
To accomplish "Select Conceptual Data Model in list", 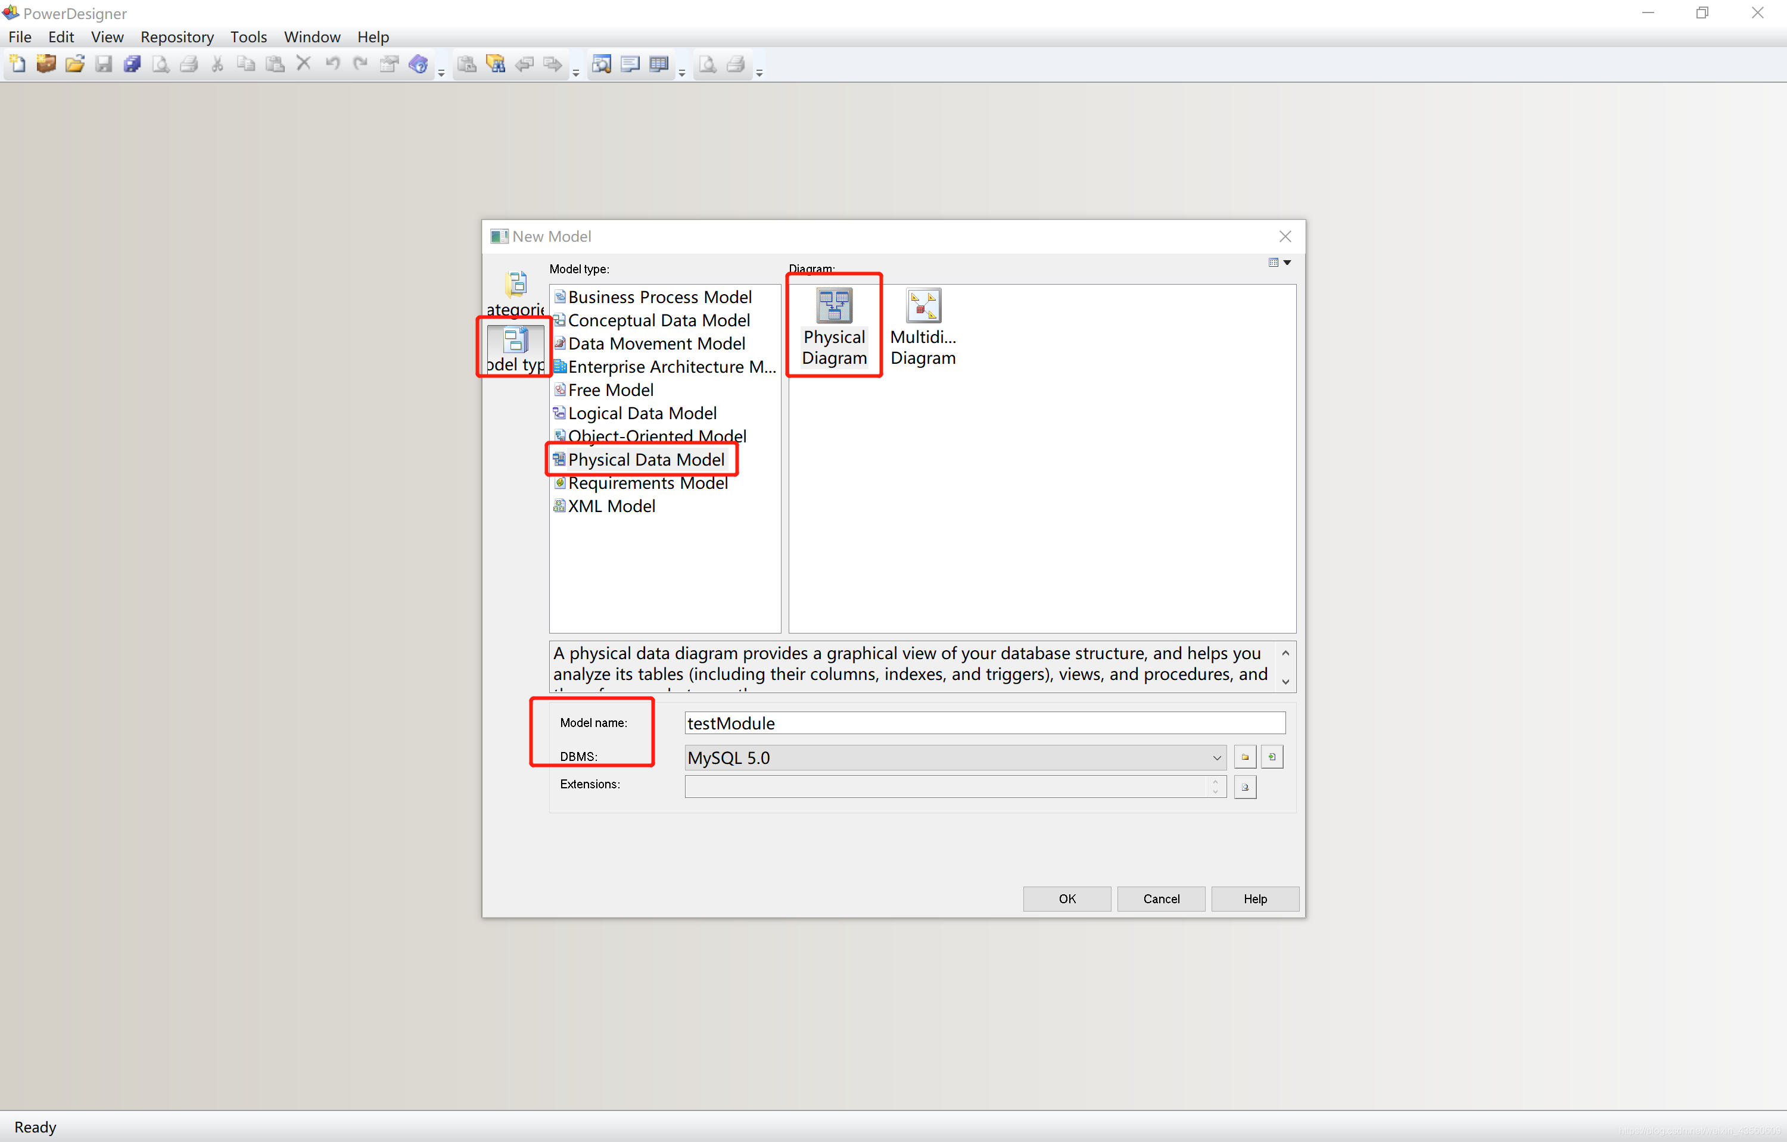I will pos(658,320).
